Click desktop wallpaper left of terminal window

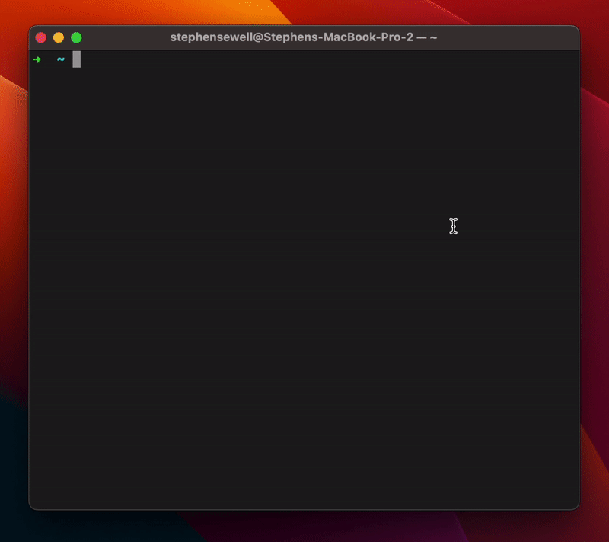click(x=14, y=267)
